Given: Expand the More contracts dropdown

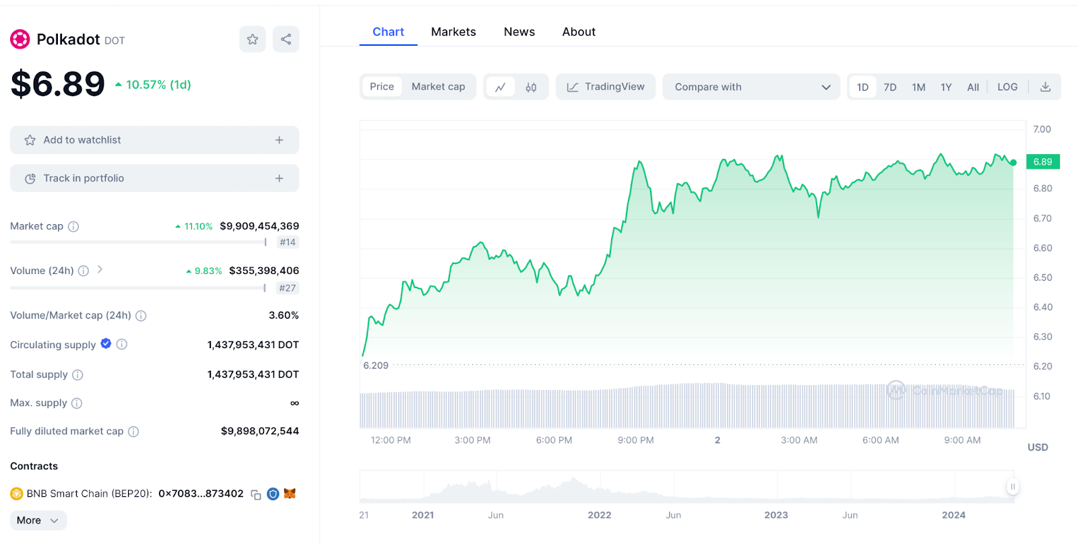Looking at the screenshot, I should 38,520.
